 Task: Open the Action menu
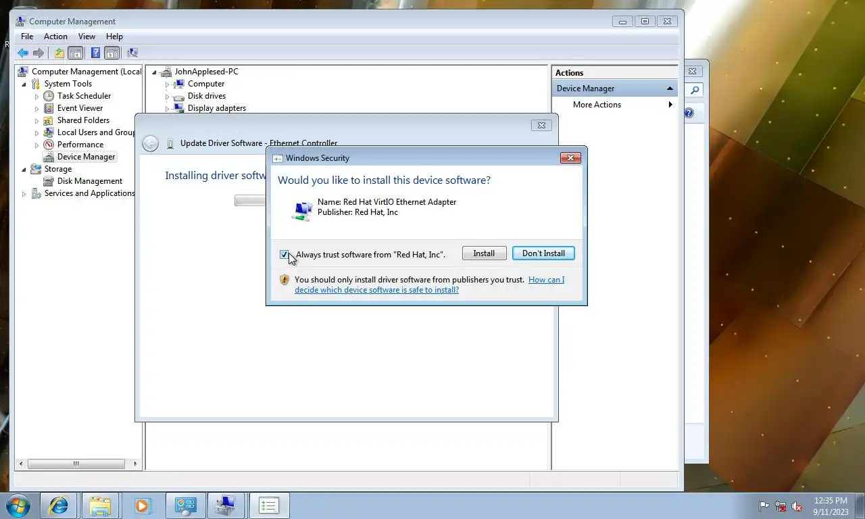55,36
